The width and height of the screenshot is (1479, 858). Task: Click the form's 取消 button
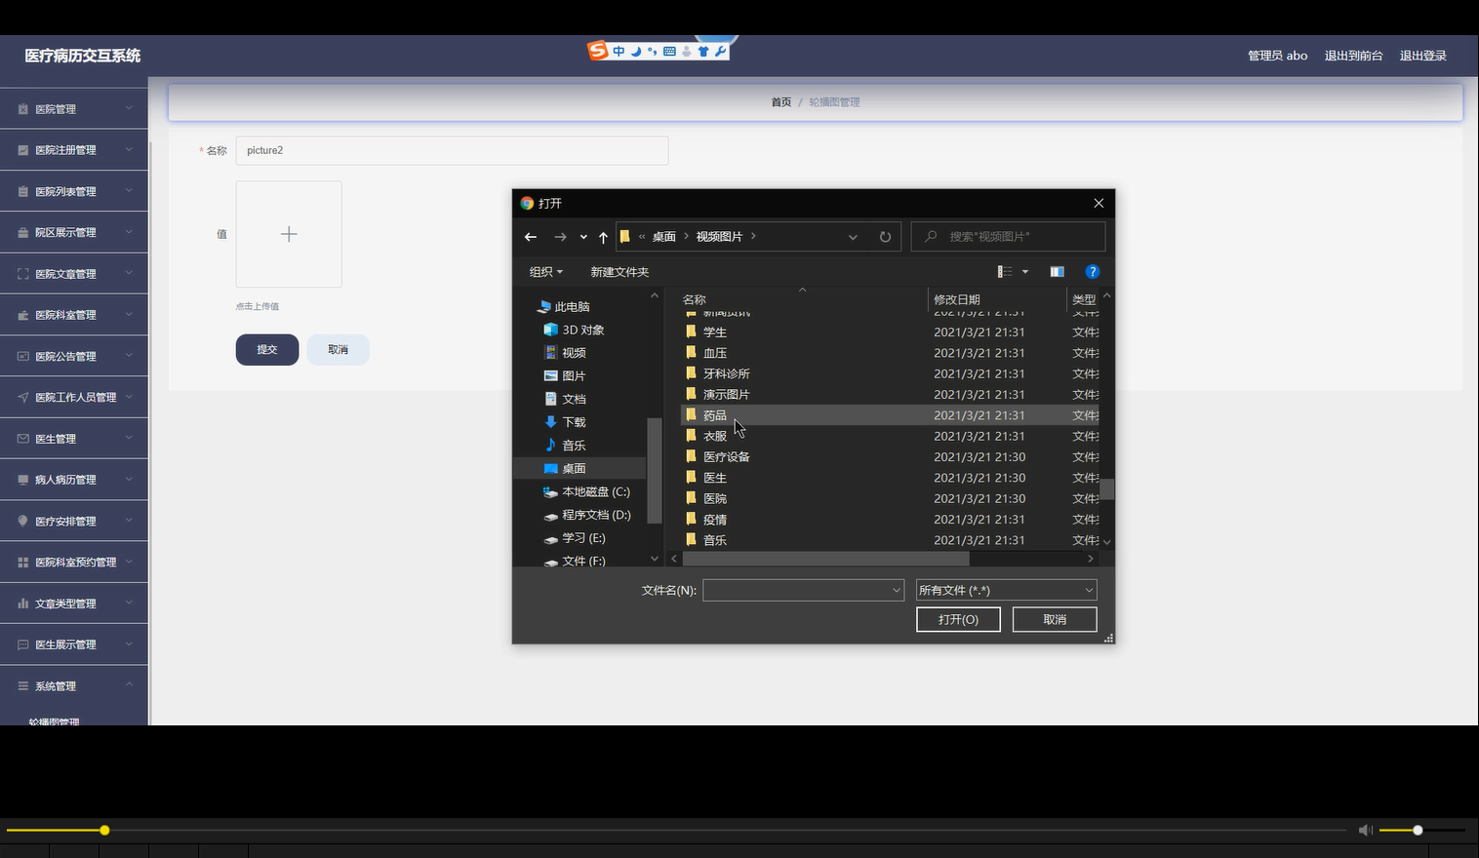(x=338, y=349)
